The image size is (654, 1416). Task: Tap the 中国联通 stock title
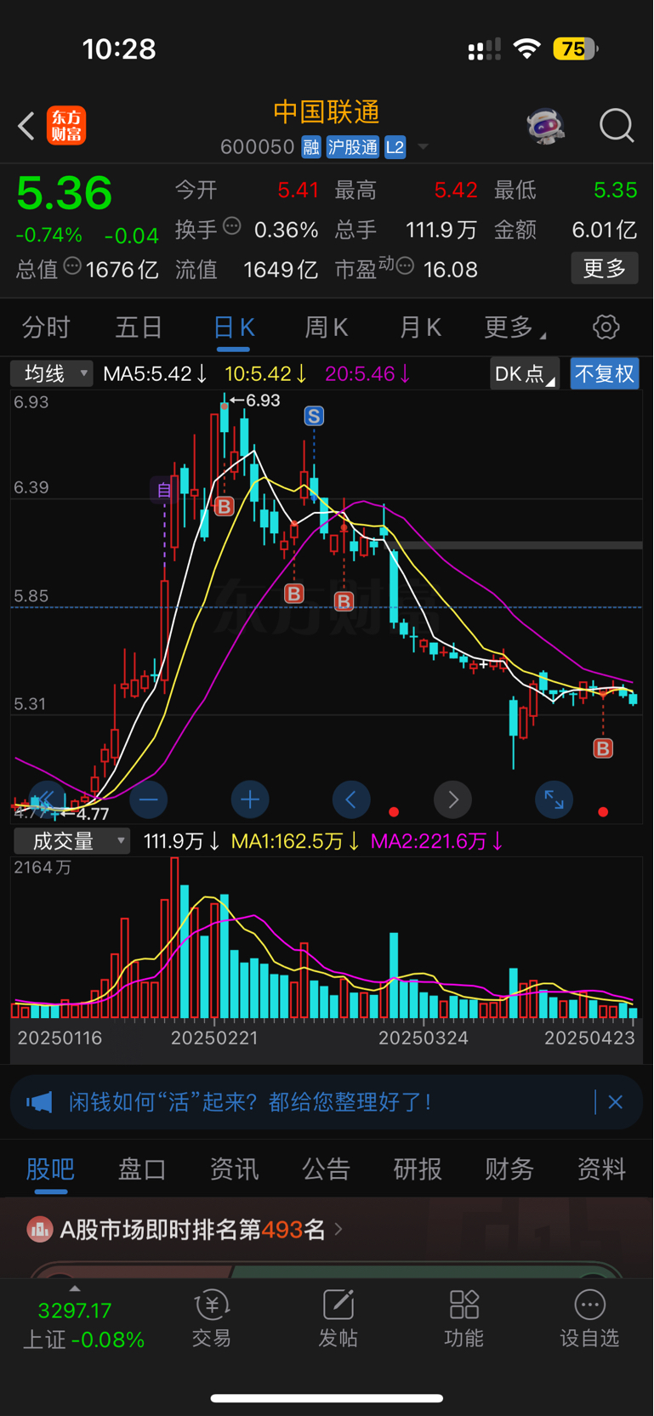(327, 112)
